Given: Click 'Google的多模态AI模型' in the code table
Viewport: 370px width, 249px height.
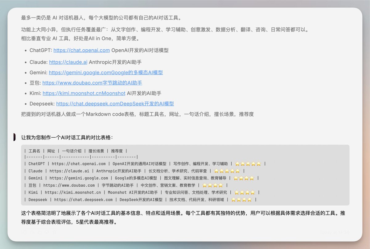Looking at the screenshot, I should coord(136,178).
